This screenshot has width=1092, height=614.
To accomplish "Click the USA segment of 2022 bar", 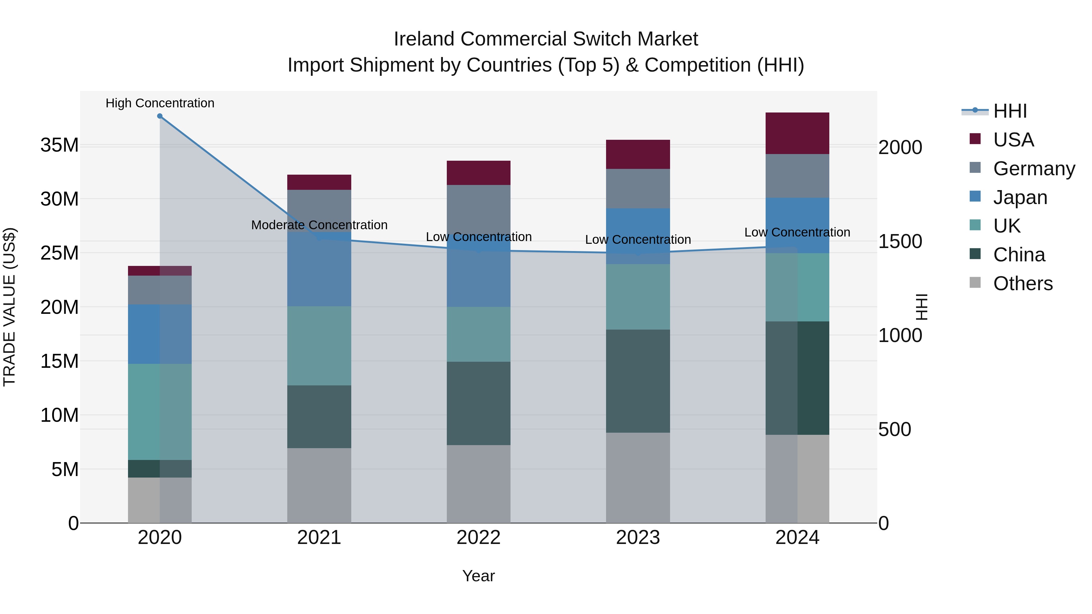I will [x=478, y=173].
